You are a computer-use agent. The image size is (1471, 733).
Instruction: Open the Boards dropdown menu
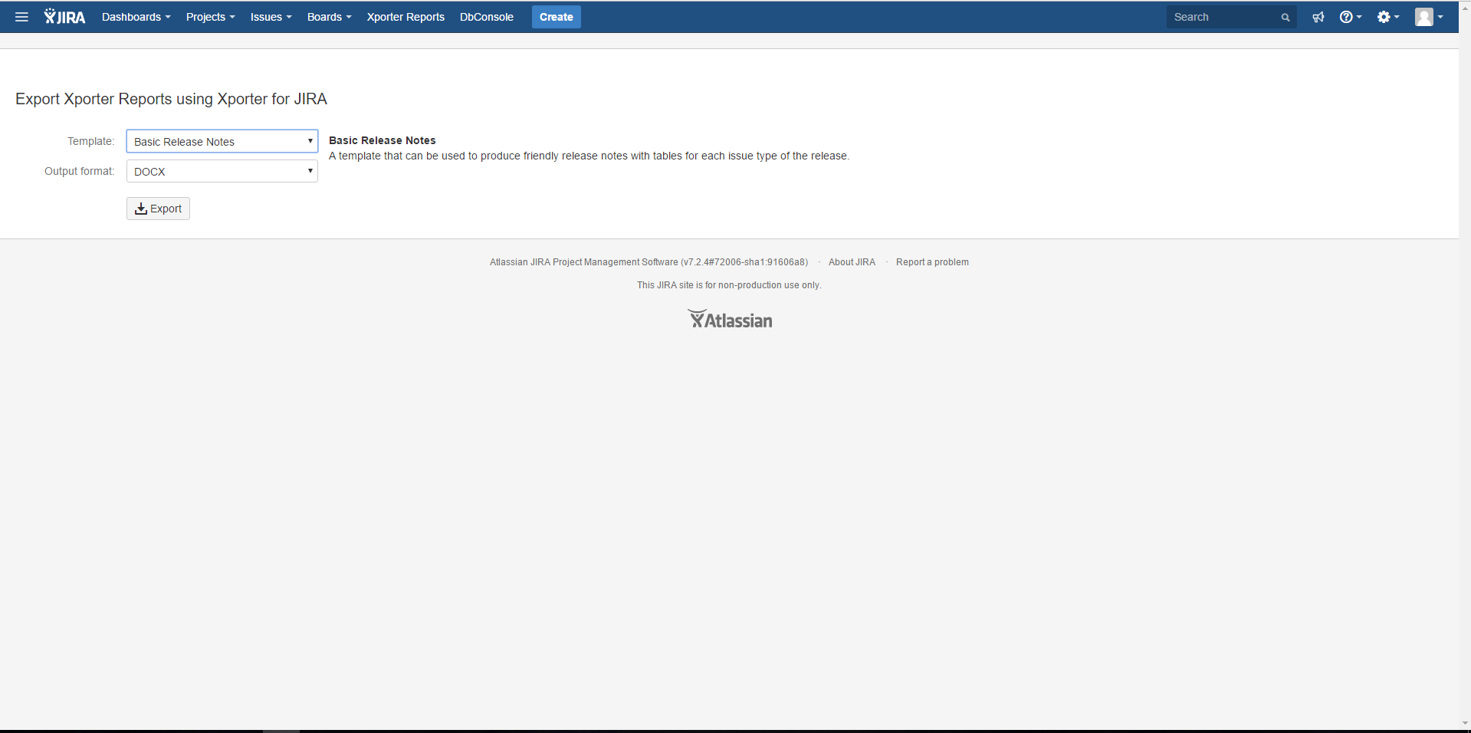329,17
